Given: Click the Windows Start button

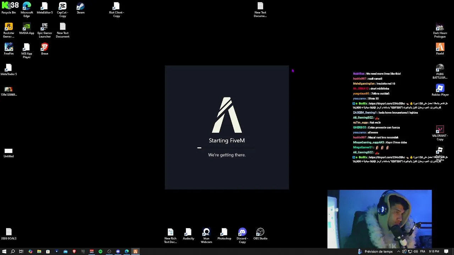Looking at the screenshot, I should pos(4,251).
